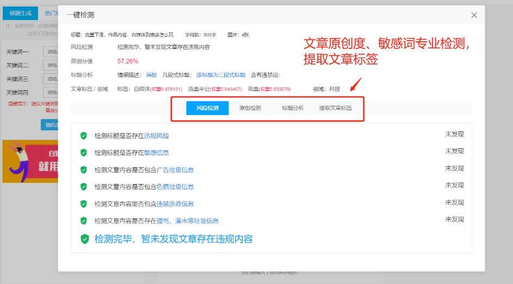Click the shield icon for 违禁涉政信息 check
This screenshot has height=284, width=513.
(x=84, y=204)
